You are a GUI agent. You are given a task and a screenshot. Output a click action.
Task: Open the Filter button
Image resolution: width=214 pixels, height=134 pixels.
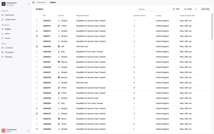pyautogui.click(x=176, y=9)
